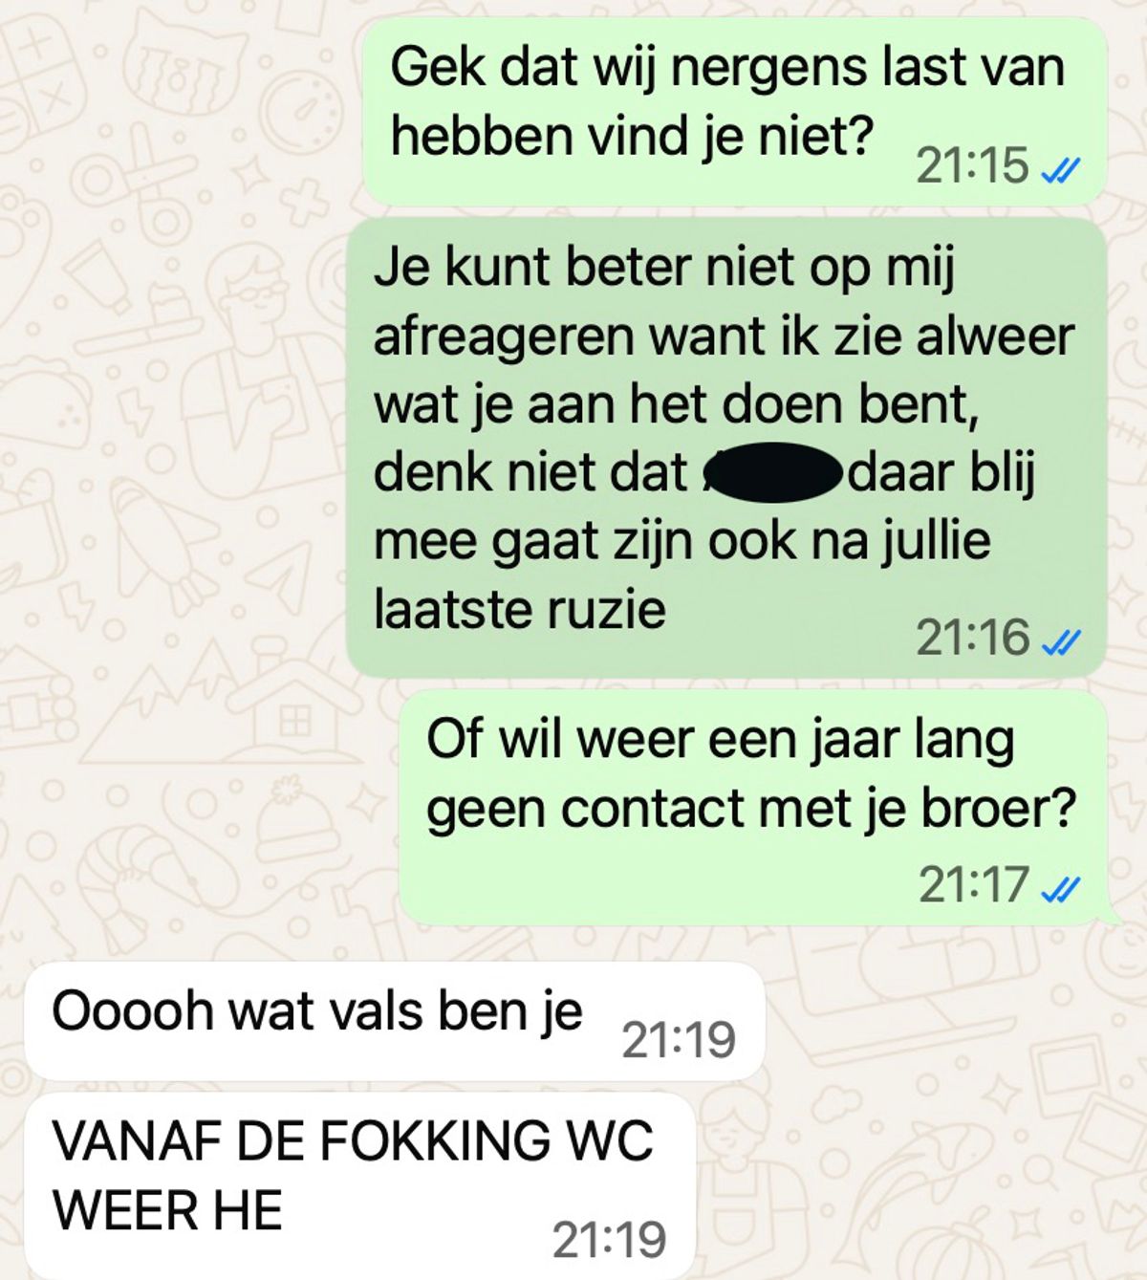The height and width of the screenshot is (1280, 1147).
Task: Tap the words "WEER HE" in the last bubble
Action: tap(167, 1210)
